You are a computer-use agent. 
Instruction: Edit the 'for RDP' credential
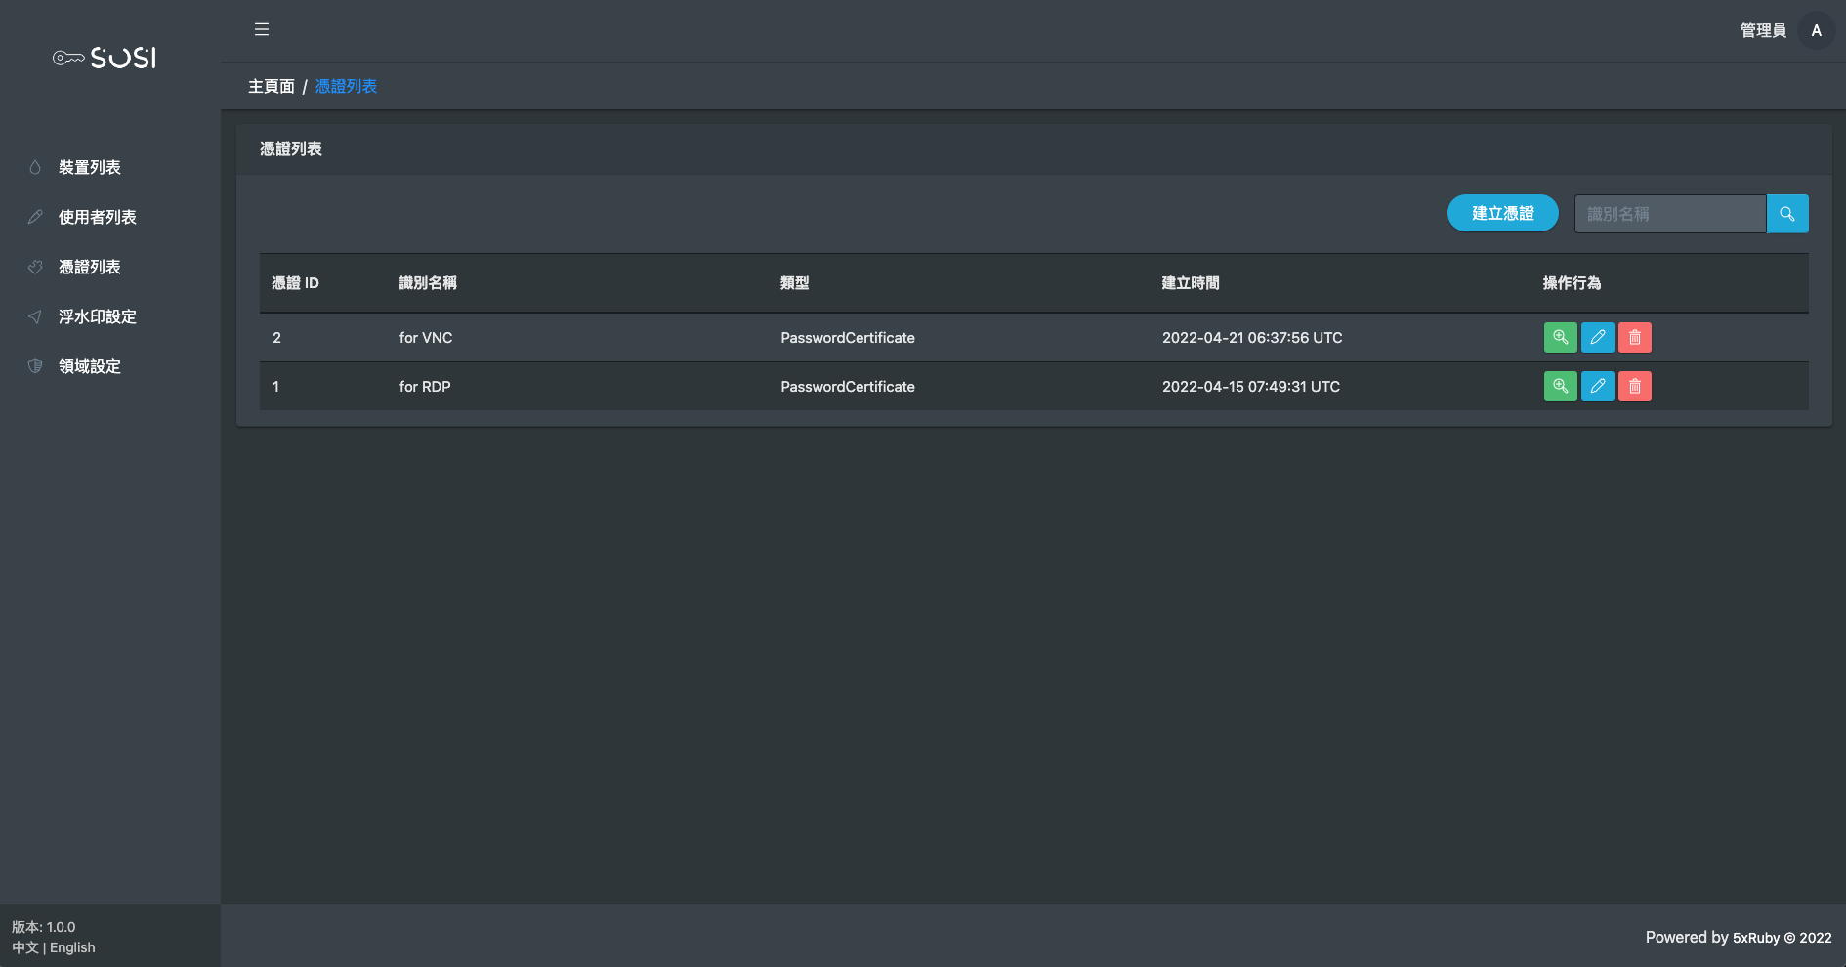[1597, 387]
